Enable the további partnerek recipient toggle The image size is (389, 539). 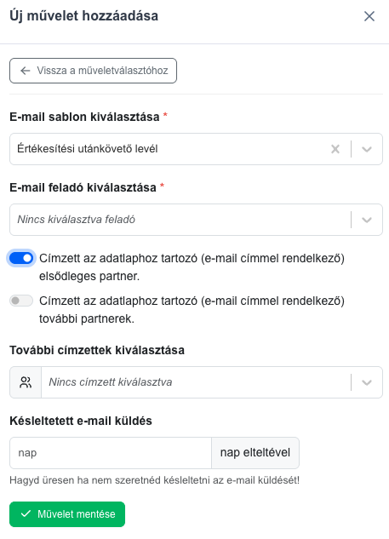[21, 301]
